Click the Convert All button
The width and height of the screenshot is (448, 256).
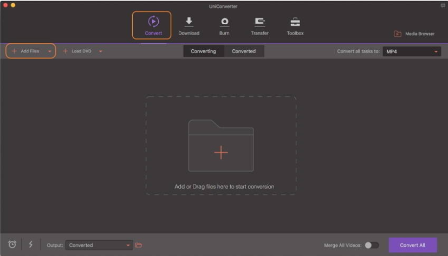pos(413,245)
